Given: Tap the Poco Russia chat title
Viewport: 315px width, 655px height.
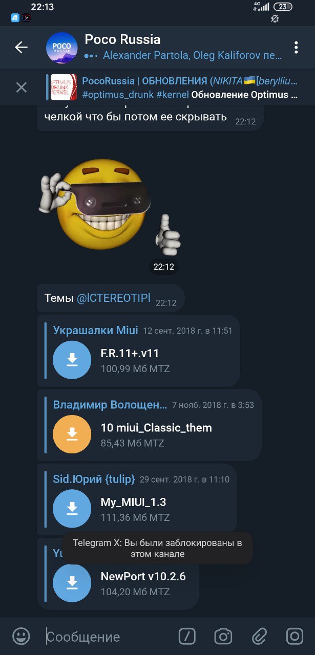Looking at the screenshot, I should tap(122, 39).
